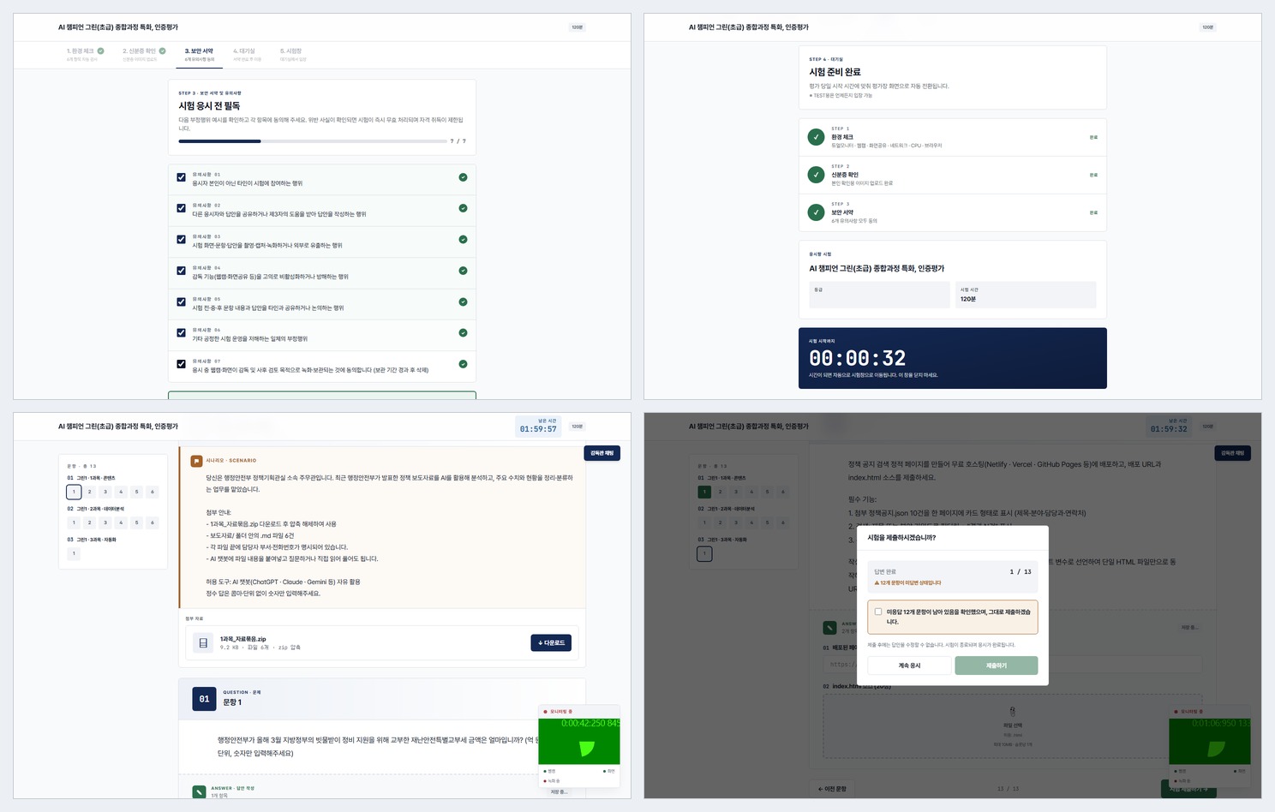Viewport: 1275px width, 812px height.
Task: Click the ← 이전 문항 button
Action: 832,789
